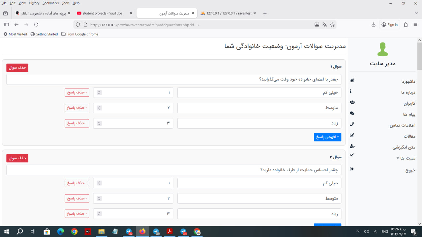
Task: Switch to student projects YouTube tab
Action: click(x=102, y=13)
